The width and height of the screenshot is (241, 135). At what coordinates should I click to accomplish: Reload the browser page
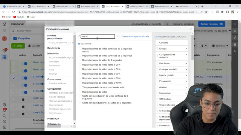click(14, 12)
